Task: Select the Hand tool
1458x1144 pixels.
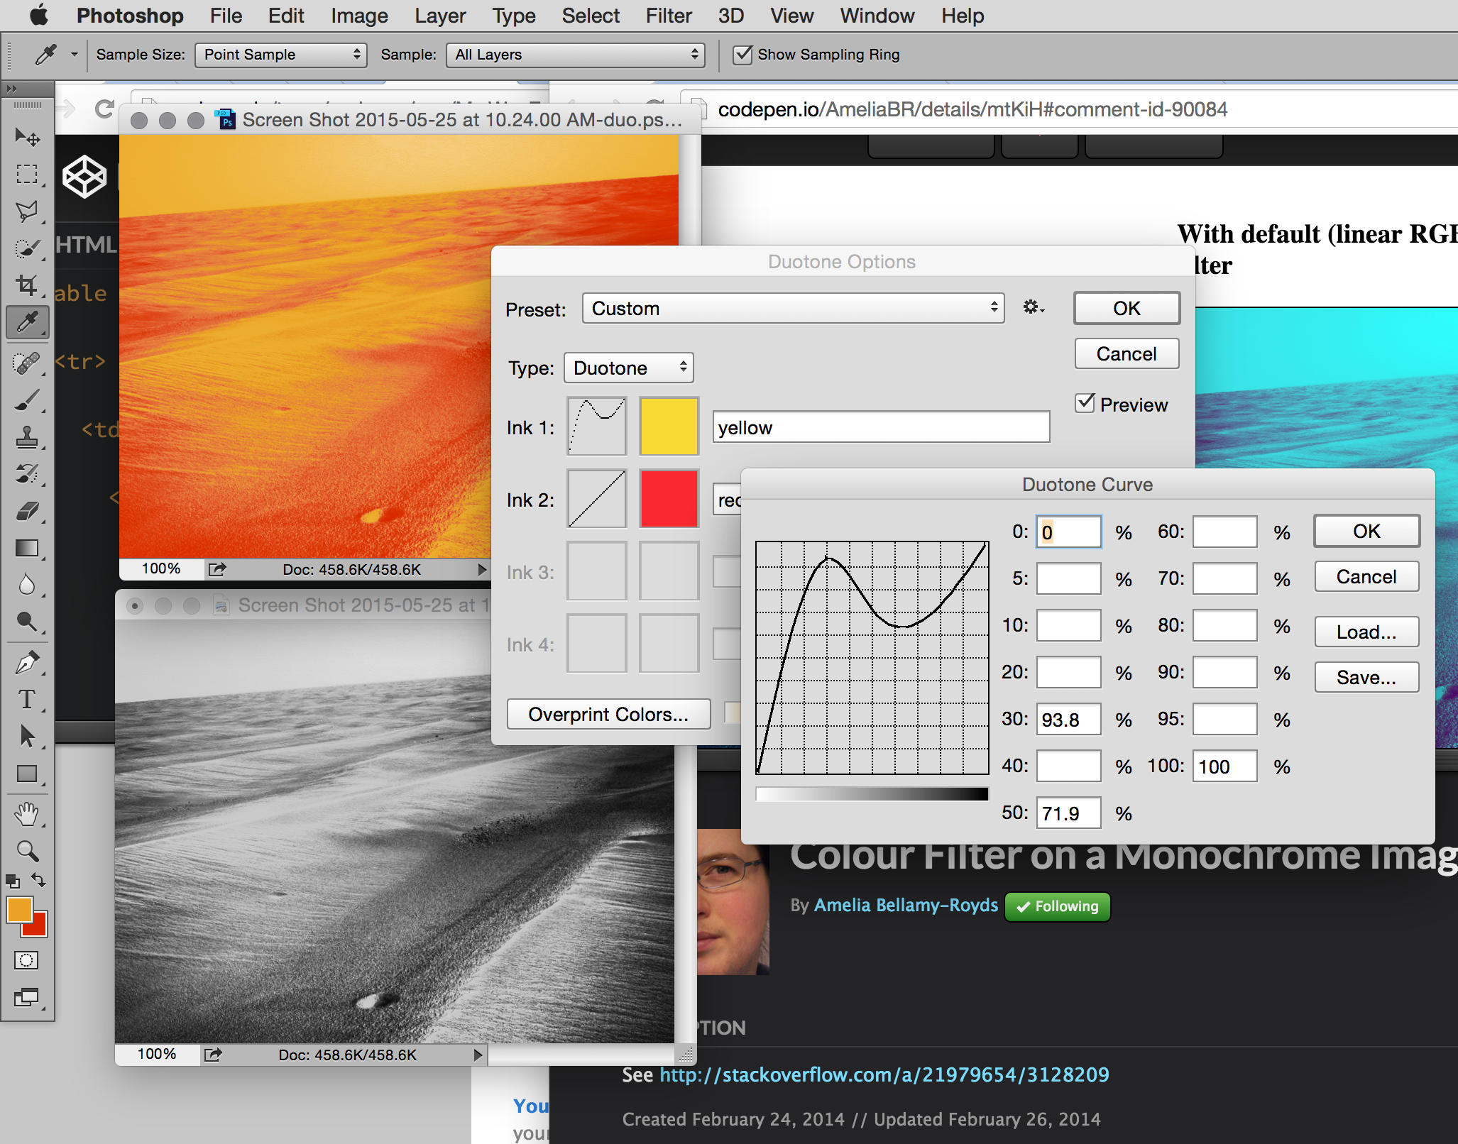Action: click(27, 814)
